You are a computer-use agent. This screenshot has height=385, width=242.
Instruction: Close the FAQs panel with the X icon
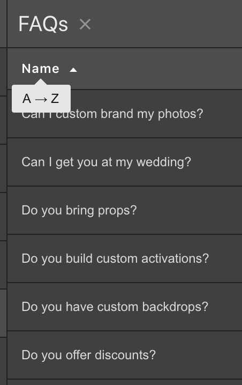pos(85,25)
